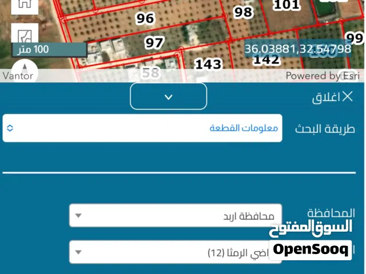Viewport: 366px width, 274px height.
Task: Select parcel 98 on the map
Action: tap(244, 12)
